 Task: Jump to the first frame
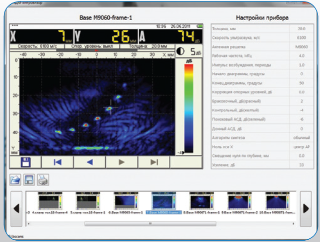click(x=57, y=162)
